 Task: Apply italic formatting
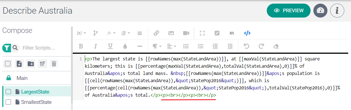point(95,46)
